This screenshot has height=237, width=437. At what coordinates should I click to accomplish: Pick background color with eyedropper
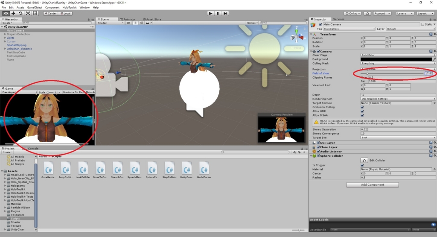[x=434, y=59]
